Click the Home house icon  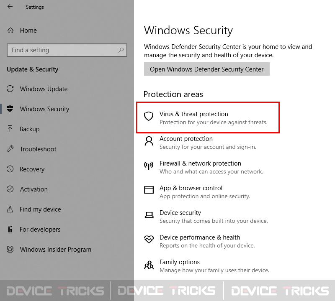pos(10,31)
